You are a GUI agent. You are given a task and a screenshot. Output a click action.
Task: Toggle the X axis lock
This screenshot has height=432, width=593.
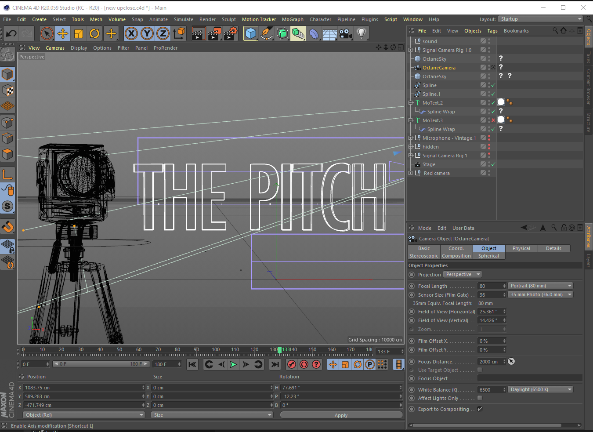131,33
